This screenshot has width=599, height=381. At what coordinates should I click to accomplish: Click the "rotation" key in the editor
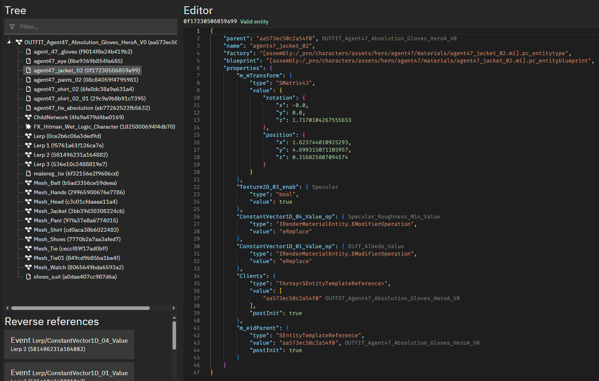tap(279, 98)
